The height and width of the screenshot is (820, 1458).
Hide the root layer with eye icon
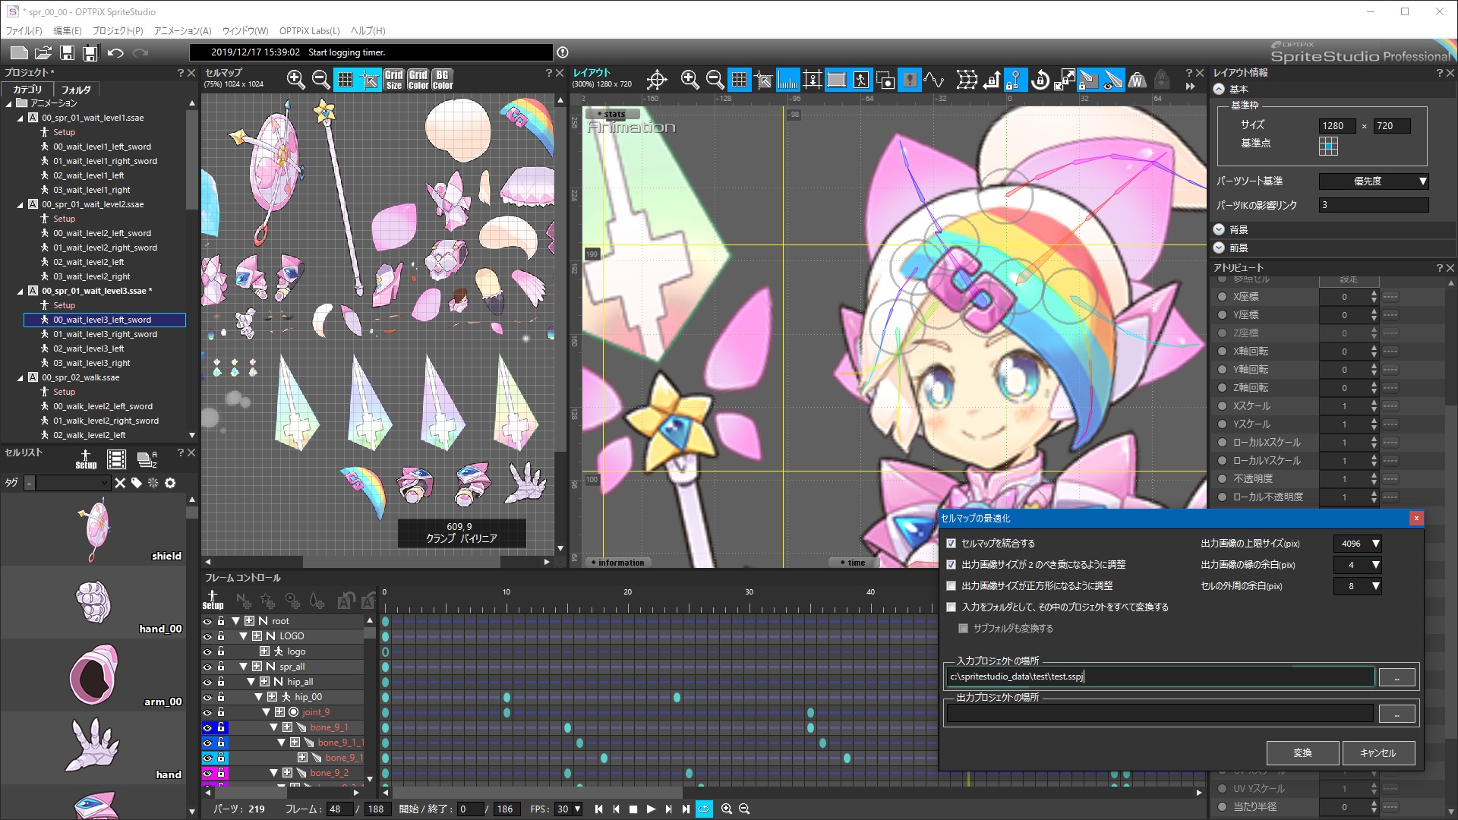click(x=207, y=621)
